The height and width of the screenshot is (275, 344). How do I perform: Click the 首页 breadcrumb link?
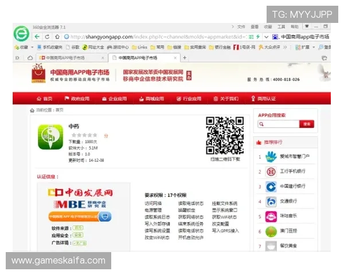pyautogui.click(x=60, y=110)
